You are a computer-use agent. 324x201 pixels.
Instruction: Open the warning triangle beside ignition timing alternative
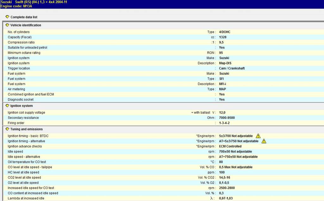(264, 141)
